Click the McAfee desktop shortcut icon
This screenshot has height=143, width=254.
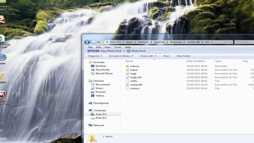click(x=3, y=95)
